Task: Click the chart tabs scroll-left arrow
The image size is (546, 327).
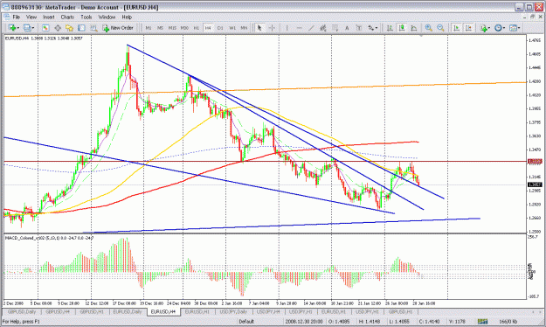Action: point(534,311)
